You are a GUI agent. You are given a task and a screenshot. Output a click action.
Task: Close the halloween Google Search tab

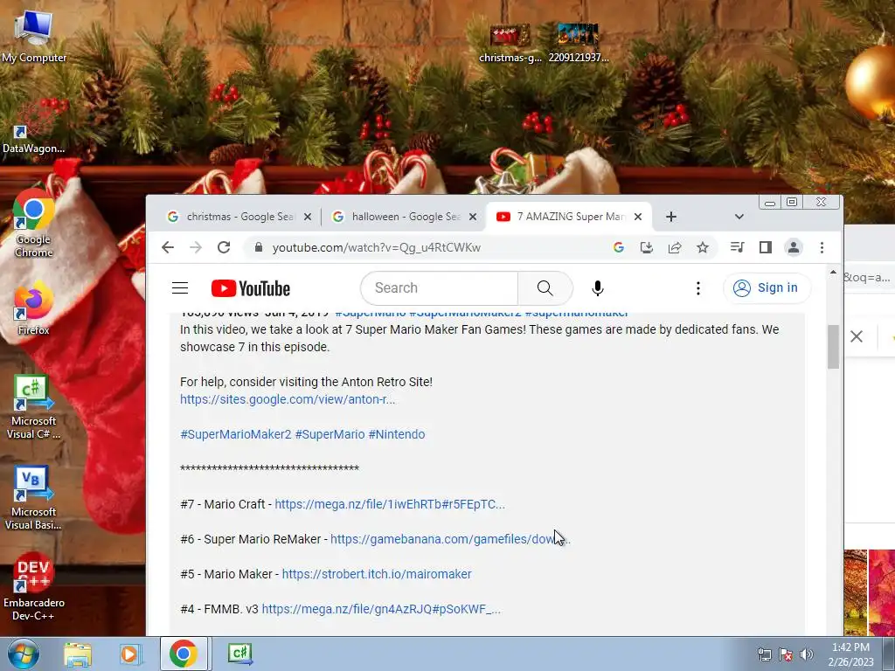473,217
